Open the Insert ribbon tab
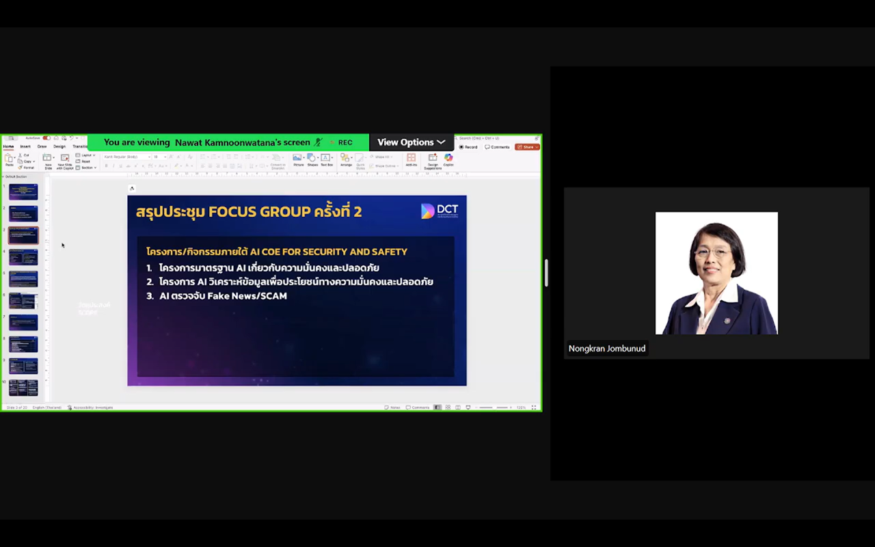The image size is (875, 547). click(25, 146)
